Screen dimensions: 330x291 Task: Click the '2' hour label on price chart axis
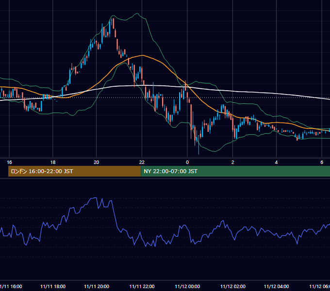(x=233, y=162)
